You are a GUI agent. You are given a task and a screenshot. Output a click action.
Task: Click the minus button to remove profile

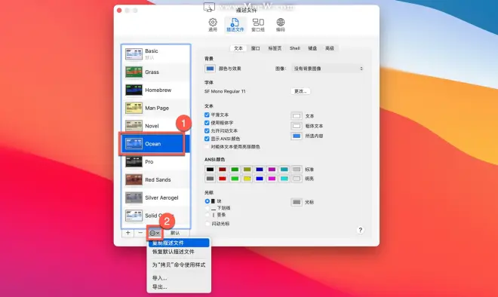[x=140, y=233]
